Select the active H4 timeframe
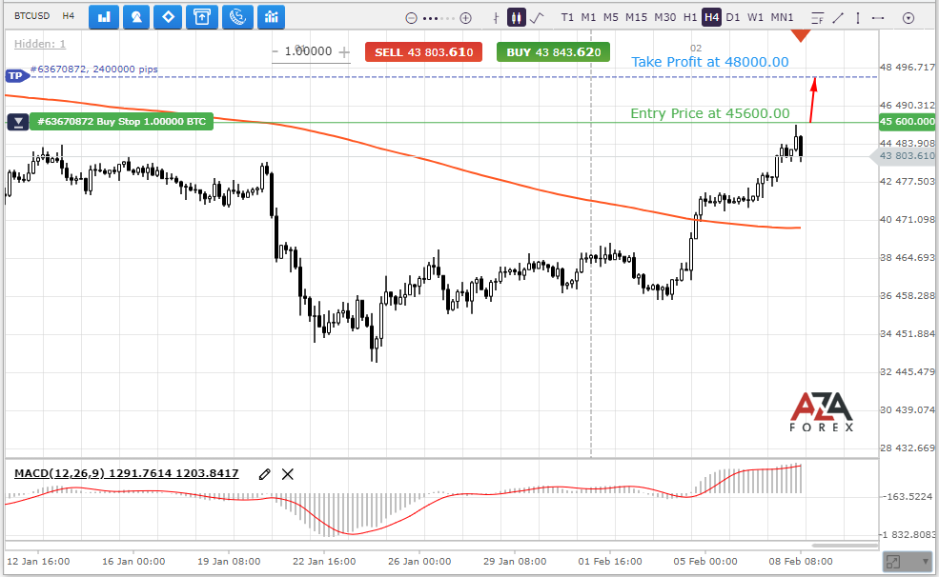The image size is (939, 577). [x=711, y=17]
